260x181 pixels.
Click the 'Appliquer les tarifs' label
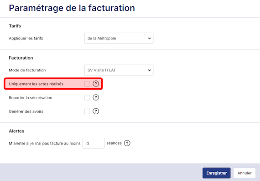tap(26, 38)
